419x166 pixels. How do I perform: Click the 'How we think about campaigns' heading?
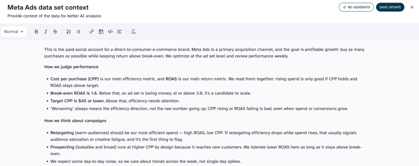(x=75, y=121)
